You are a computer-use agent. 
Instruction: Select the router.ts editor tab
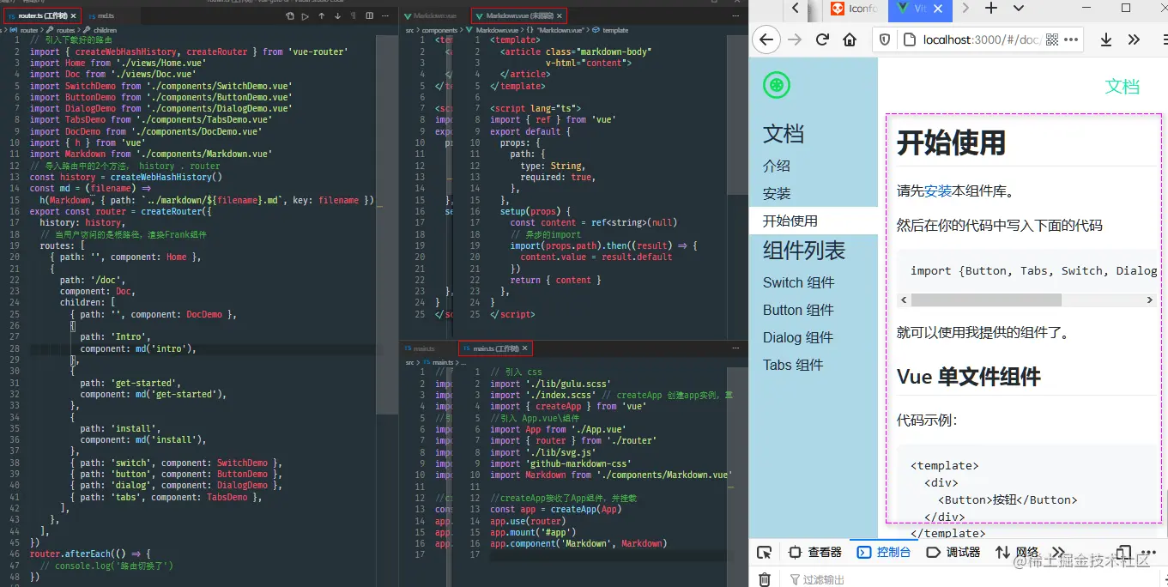click(x=43, y=15)
